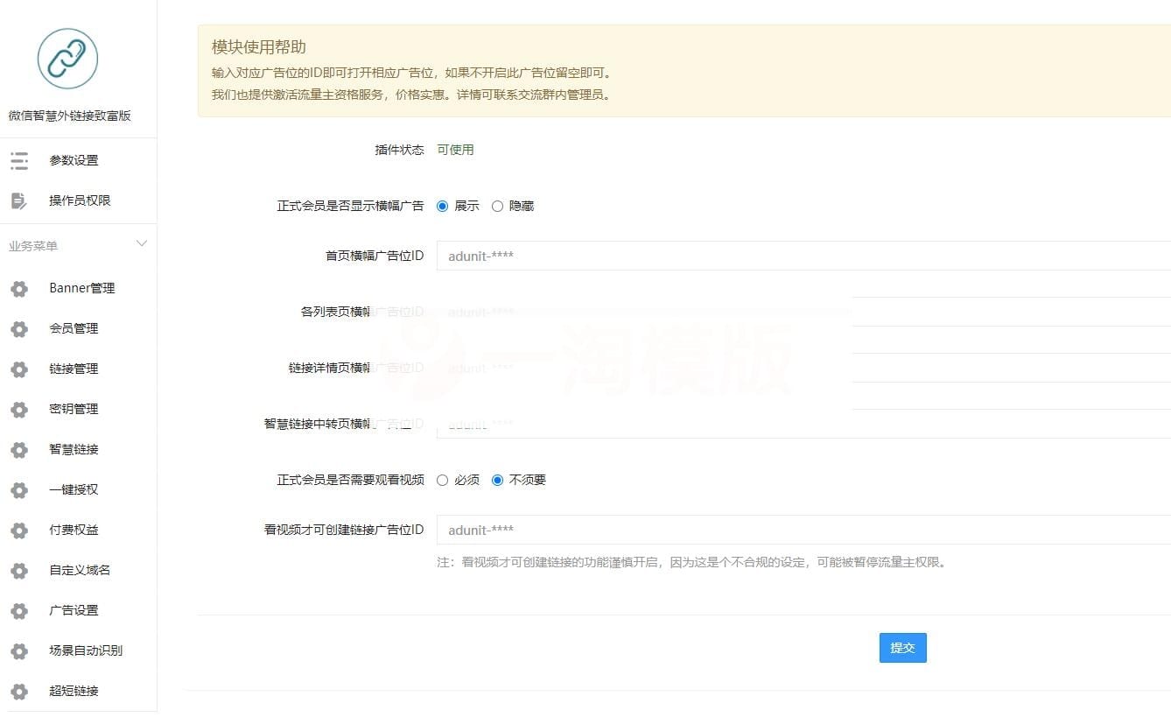
Task: Click the chain-link logo at sidebar top
Action: pos(66,59)
